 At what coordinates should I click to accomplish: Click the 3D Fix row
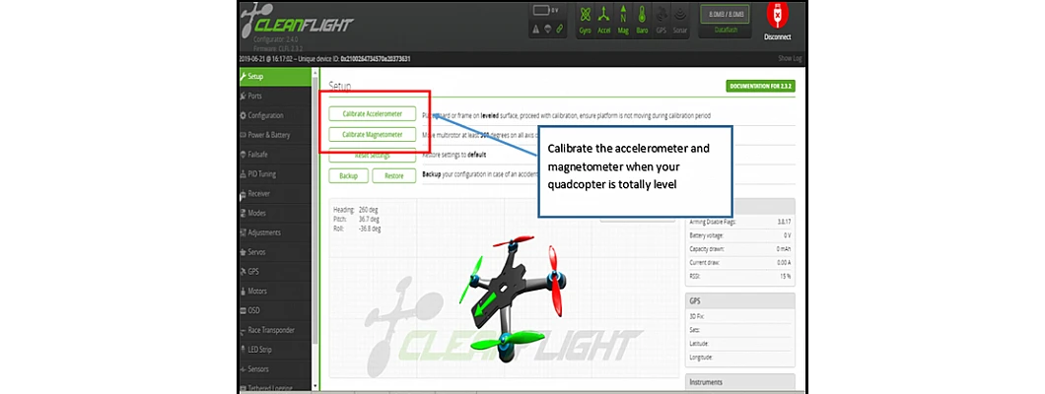point(739,317)
